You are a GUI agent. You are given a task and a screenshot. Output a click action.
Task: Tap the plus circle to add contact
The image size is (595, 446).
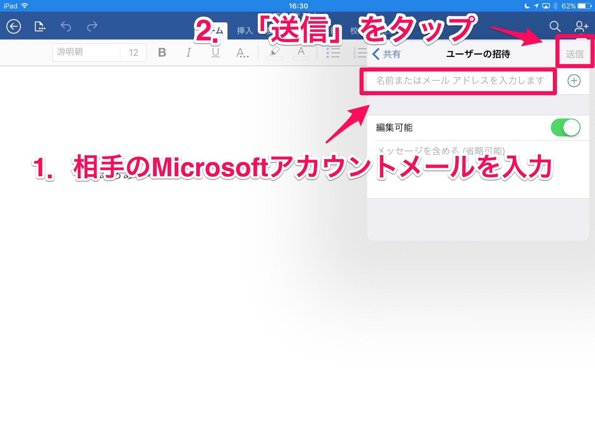coord(574,81)
